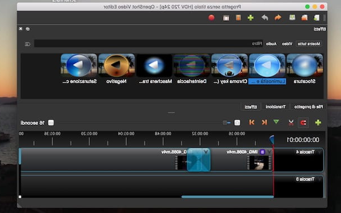Add a track with the timeline green plus

pos(318,123)
